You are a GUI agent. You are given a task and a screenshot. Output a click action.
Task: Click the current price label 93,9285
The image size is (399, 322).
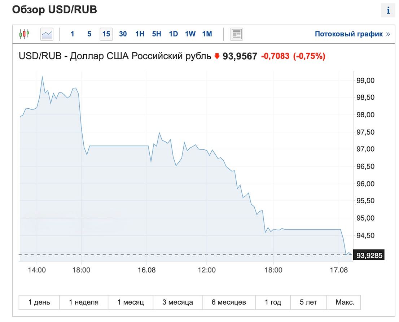369,256
